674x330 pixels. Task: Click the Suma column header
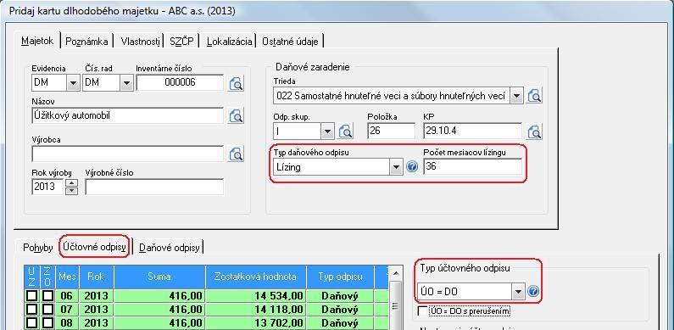click(x=159, y=277)
